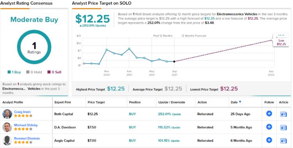
Task: Follow analyst Craig Irwin with plus icon
Action: [269, 113]
